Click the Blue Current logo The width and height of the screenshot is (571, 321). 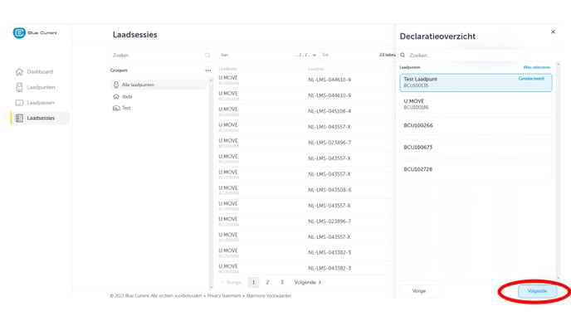(35, 32)
